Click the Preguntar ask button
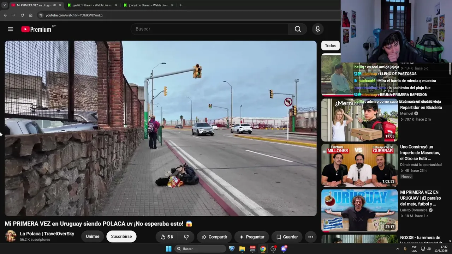 coord(252,237)
